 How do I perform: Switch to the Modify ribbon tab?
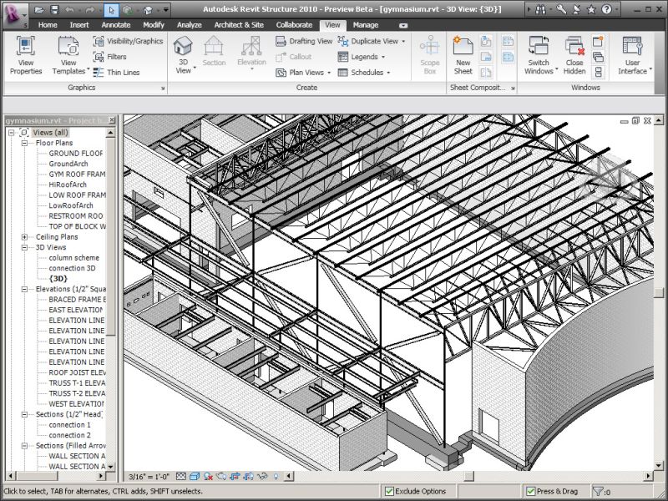154,25
